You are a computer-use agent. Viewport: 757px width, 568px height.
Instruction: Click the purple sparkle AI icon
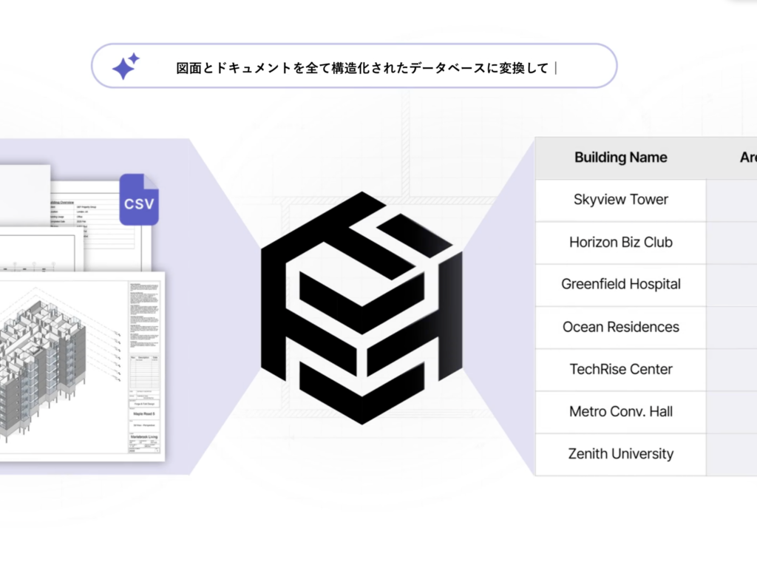(x=125, y=67)
